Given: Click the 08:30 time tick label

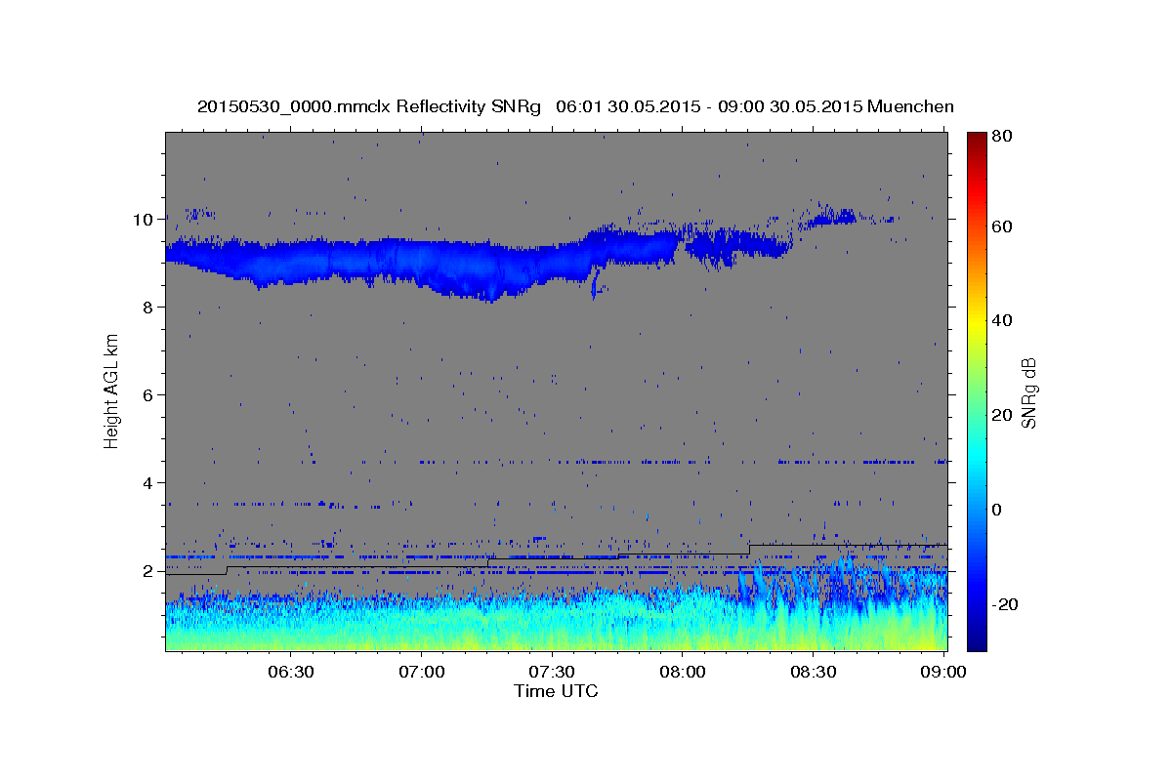Looking at the screenshot, I should click(x=812, y=673).
